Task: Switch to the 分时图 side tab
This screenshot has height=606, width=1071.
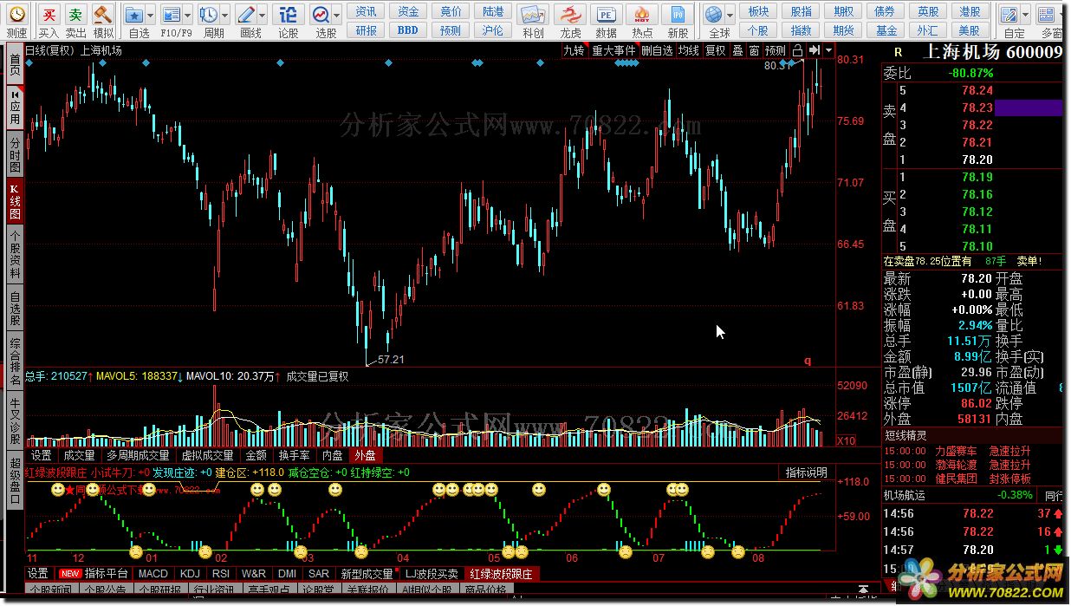Action: (x=15, y=154)
